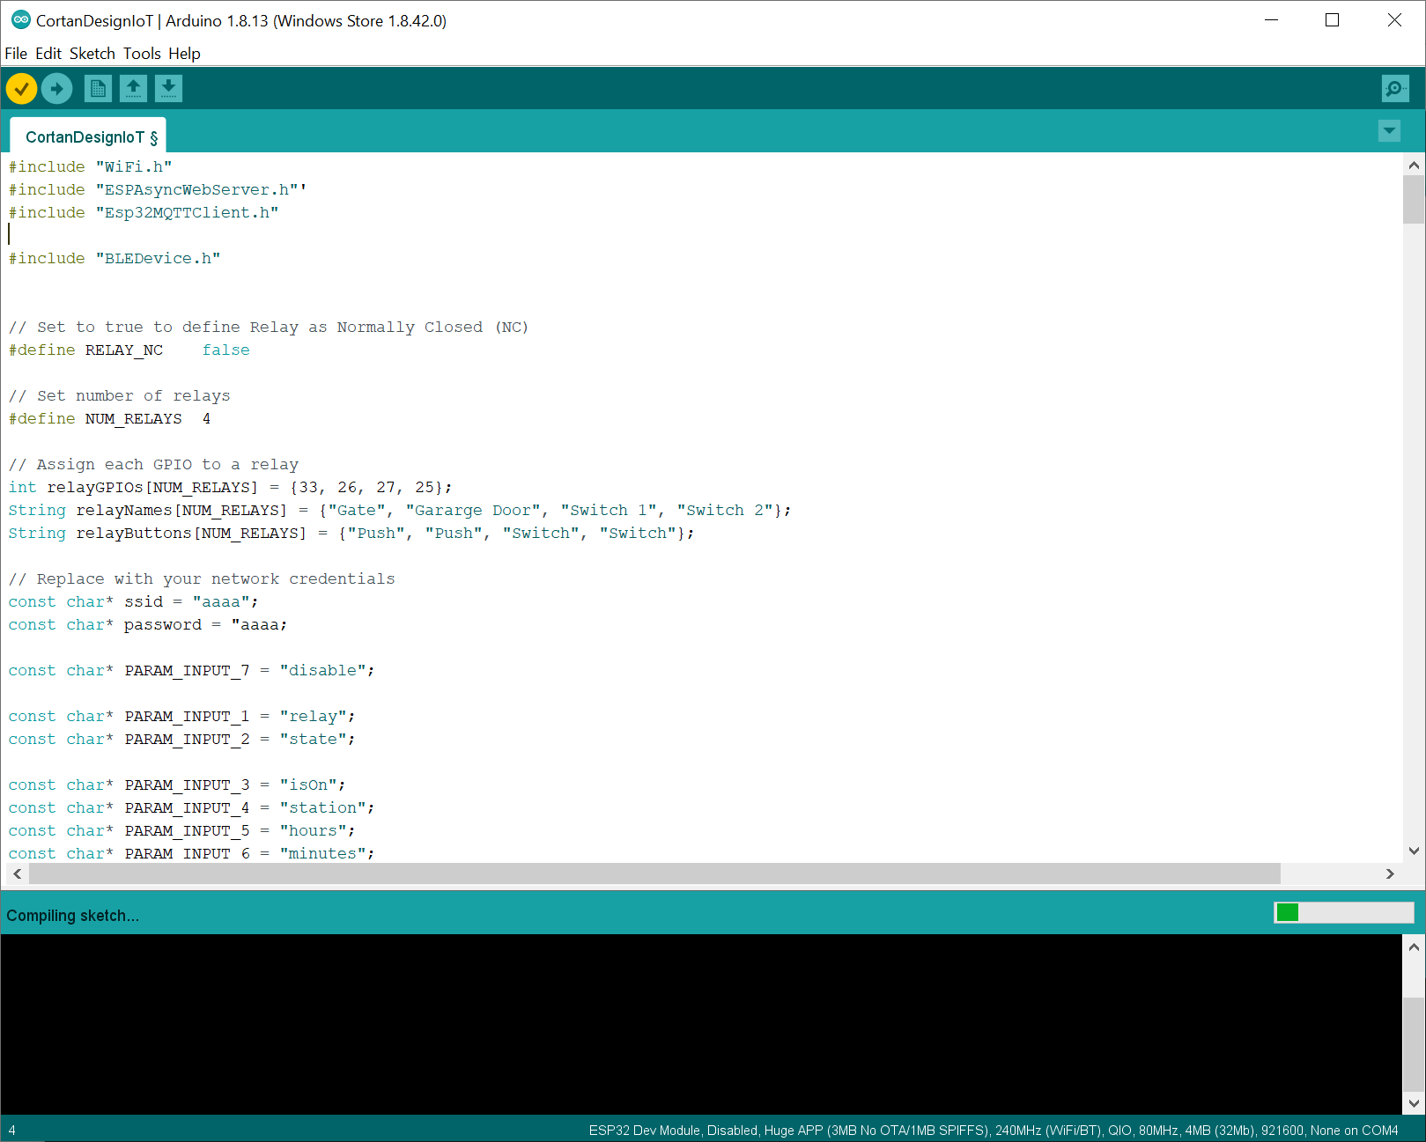Open the Serial Monitor magnifier icon
Screen dimensions: 1426x1142
(1395, 88)
